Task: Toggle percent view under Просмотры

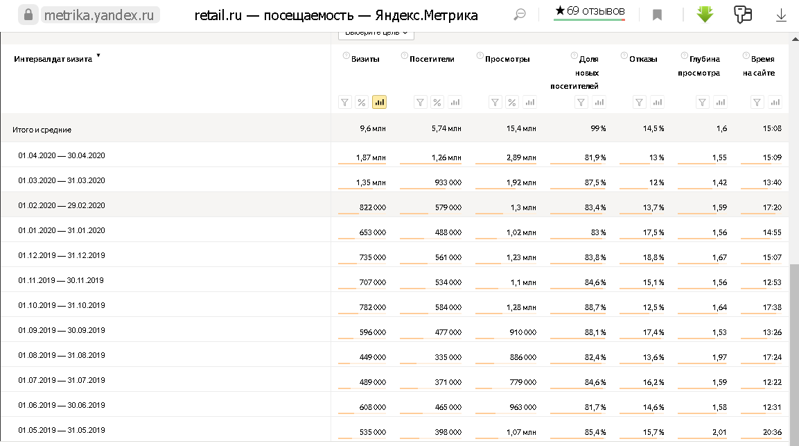Action: (512, 102)
